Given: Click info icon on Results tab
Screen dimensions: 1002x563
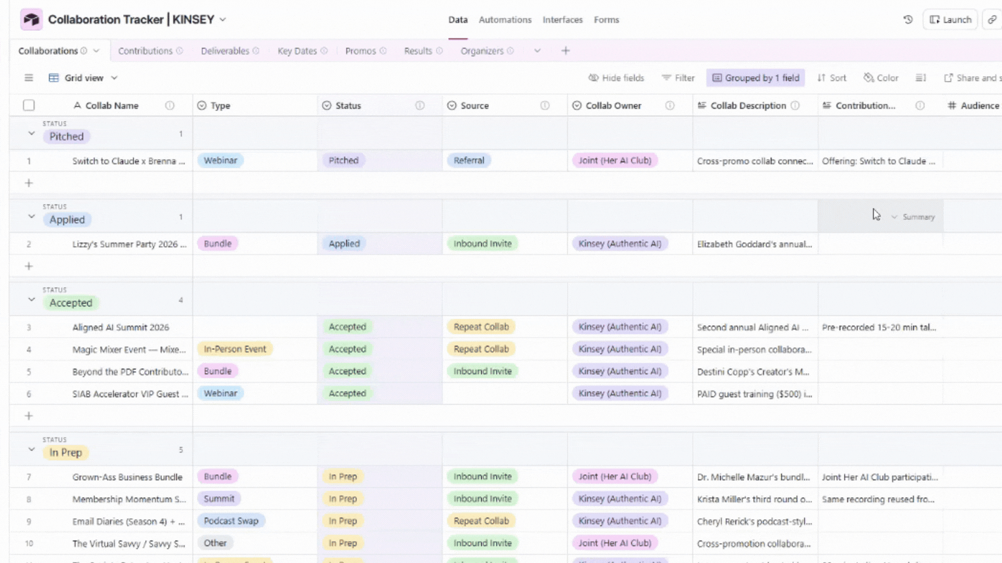Looking at the screenshot, I should (439, 51).
